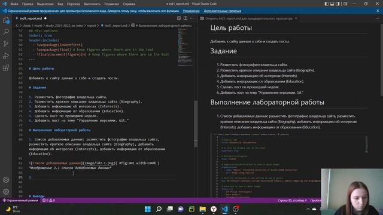This screenshot has width=383, height=215.
Task: Open the Переход menu
Action: (x=74, y=4)
